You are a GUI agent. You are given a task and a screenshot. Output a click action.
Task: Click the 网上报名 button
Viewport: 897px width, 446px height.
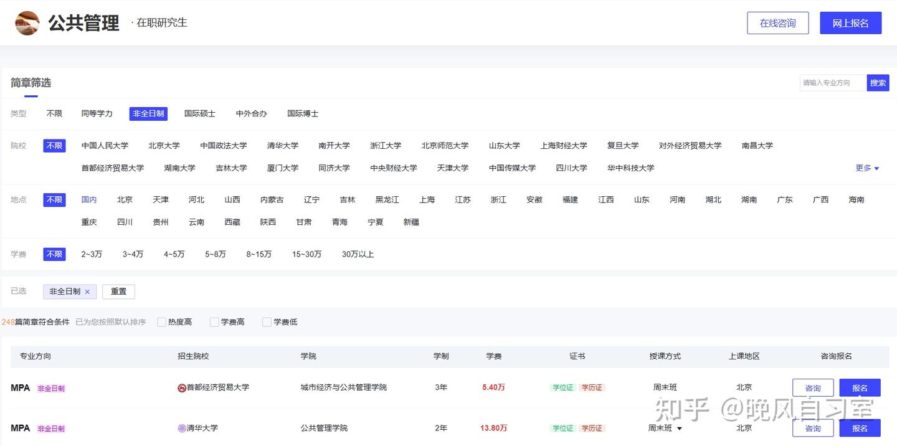click(x=850, y=23)
